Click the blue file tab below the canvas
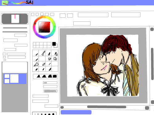 (x=76, y=112)
